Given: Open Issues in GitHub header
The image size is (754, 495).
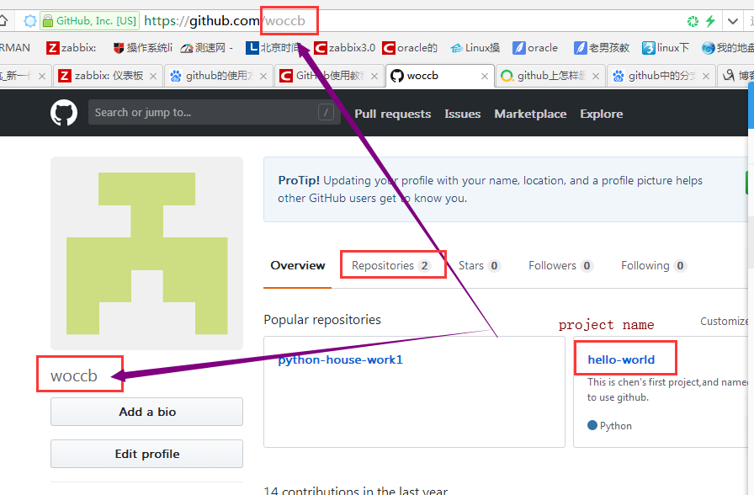Looking at the screenshot, I should click(463, 114).
